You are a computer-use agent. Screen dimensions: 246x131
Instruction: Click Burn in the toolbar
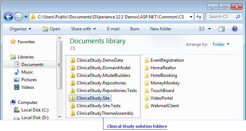pos(135,29)
